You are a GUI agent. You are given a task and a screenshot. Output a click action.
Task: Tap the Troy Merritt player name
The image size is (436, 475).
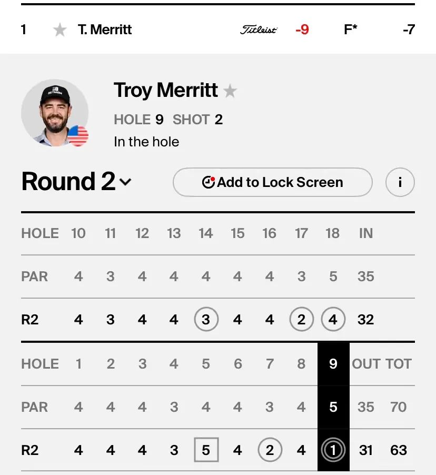click(x=165, y=91)
